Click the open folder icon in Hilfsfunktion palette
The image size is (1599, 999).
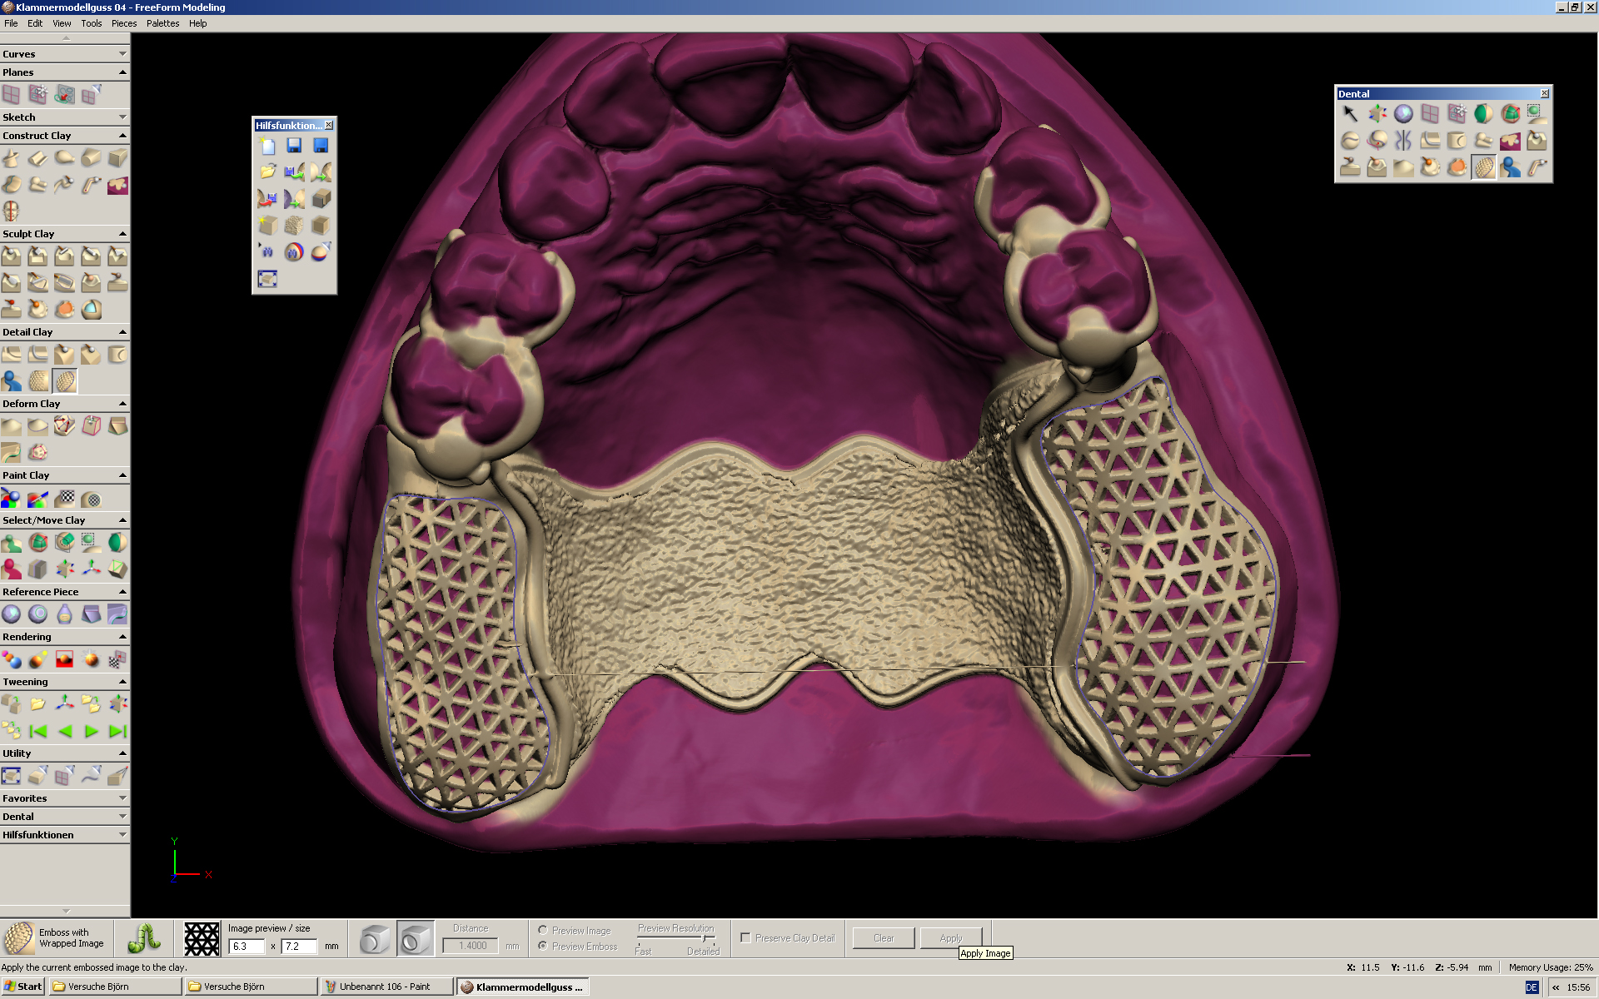tap(267, 172)
